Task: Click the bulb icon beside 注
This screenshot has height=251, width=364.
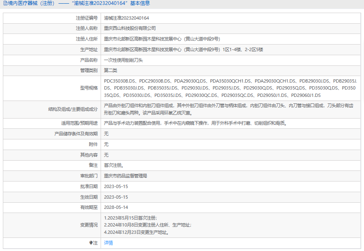Action: [91, 243]
